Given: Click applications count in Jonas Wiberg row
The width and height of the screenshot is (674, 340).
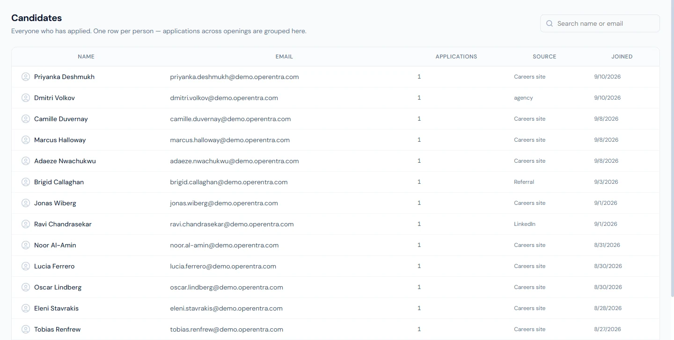Looking at the screenshot, I should click(419, 203).
